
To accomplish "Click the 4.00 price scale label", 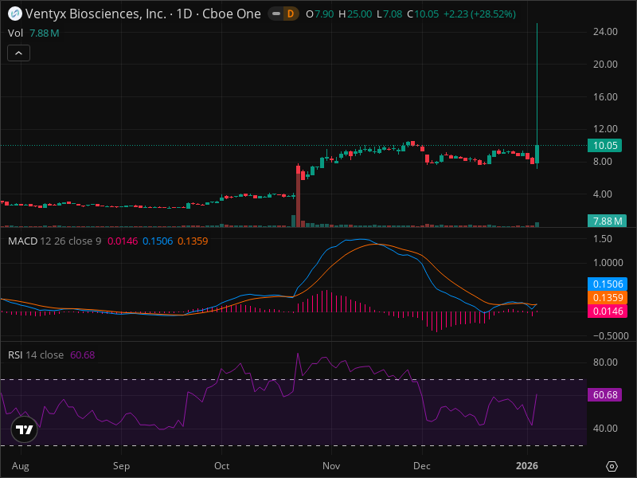I will tap(602, 194).
